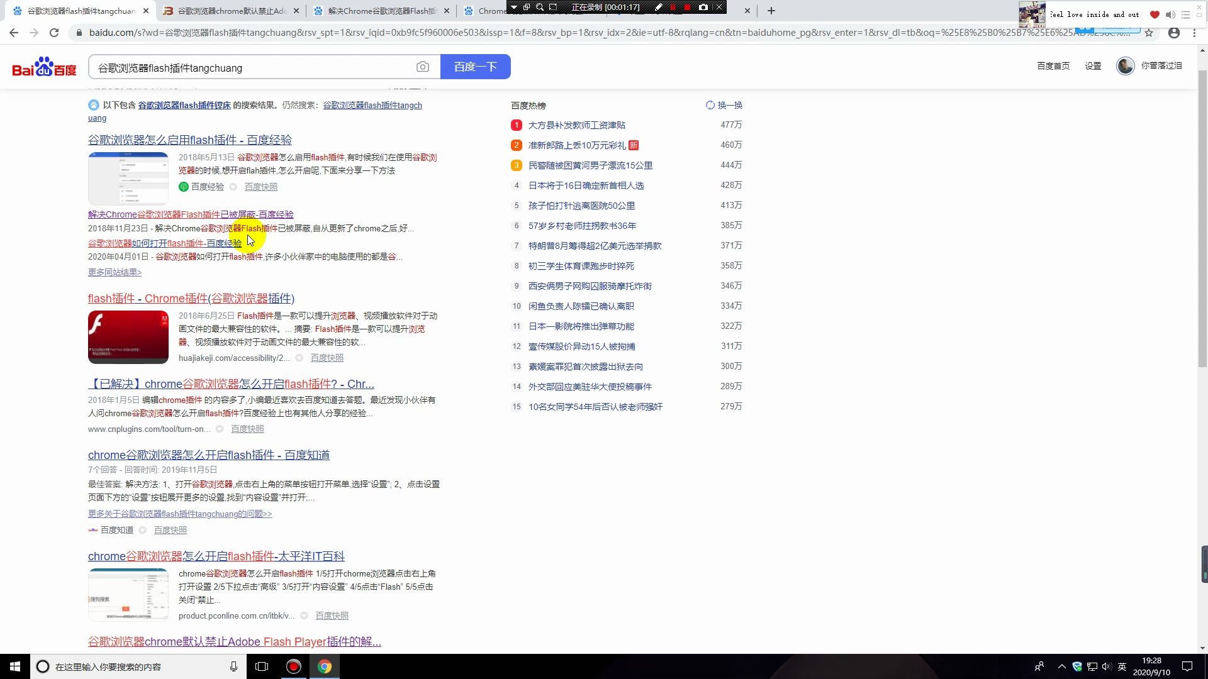Stop recording with the red square button
The height and width of the screenshot is (679, 1208).
pos(687,7)
